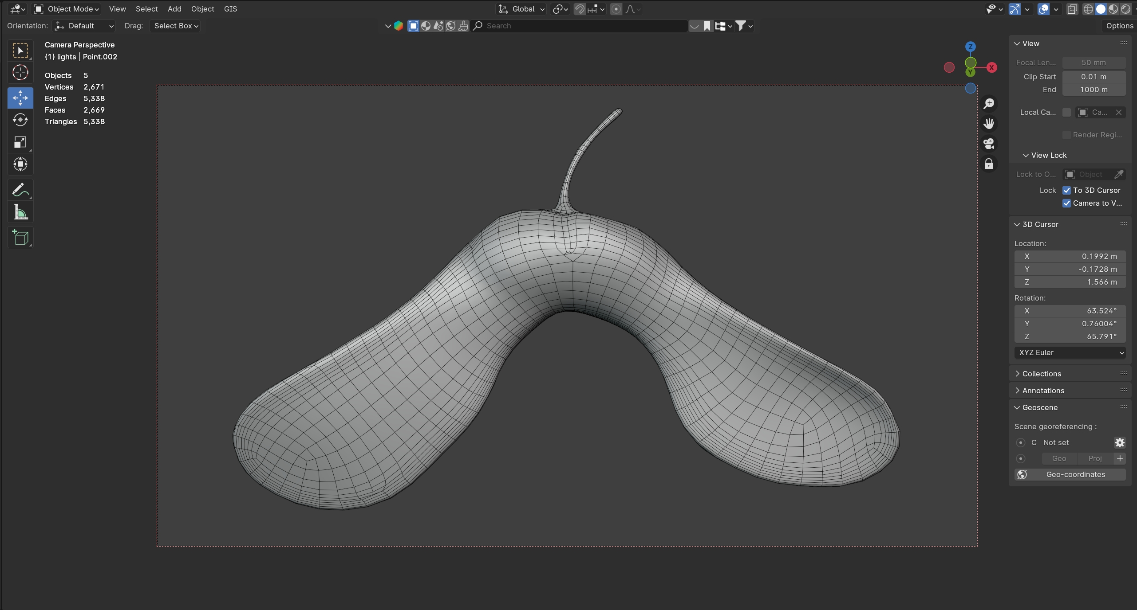Pick the Add Cube tool
The image size is (1137, 610).
20,238
